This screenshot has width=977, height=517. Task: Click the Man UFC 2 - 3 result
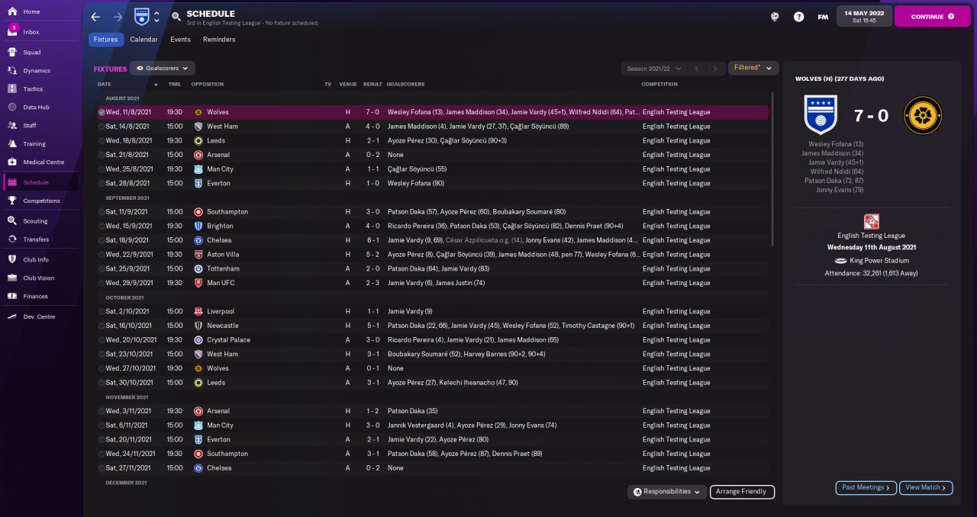pos(372,283)
